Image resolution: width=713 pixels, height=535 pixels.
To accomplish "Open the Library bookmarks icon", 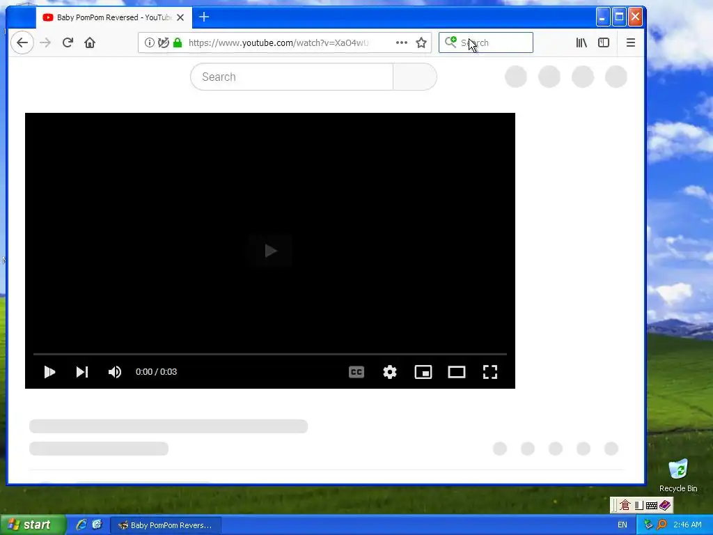I will pyautogui.click(x=581, y=42).
